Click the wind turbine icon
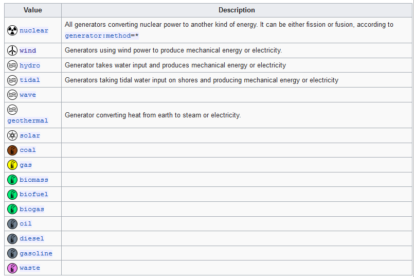The image size is (414, 277). pos(12,50)
